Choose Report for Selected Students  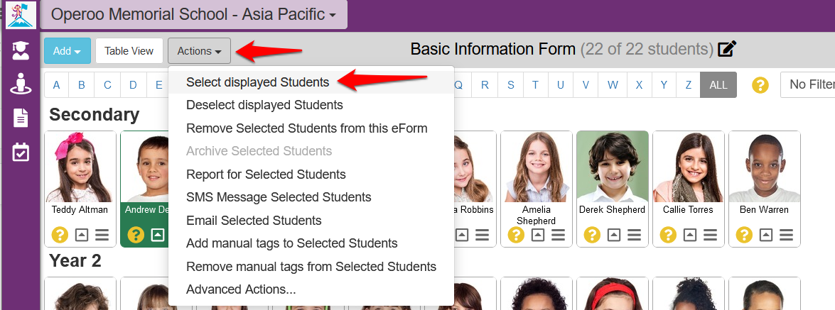[x=311, y=175]
